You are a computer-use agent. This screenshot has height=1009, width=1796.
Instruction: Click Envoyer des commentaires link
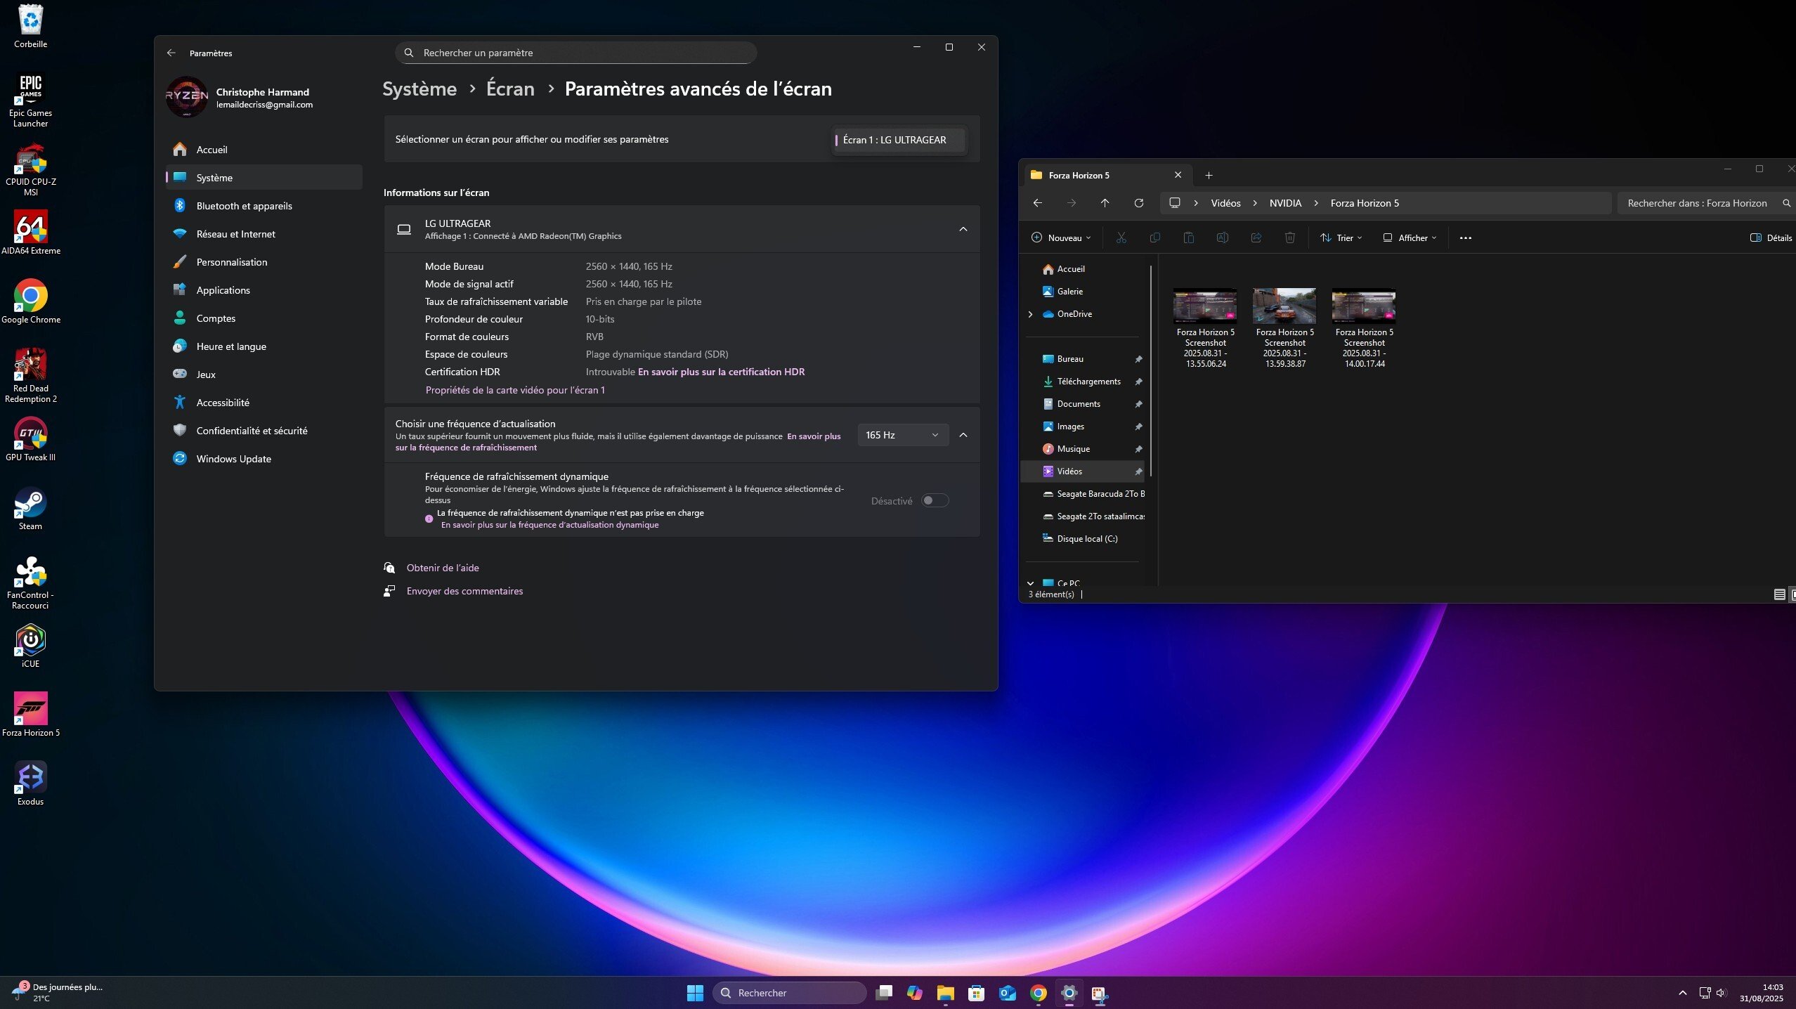click(x=464, y=591)
